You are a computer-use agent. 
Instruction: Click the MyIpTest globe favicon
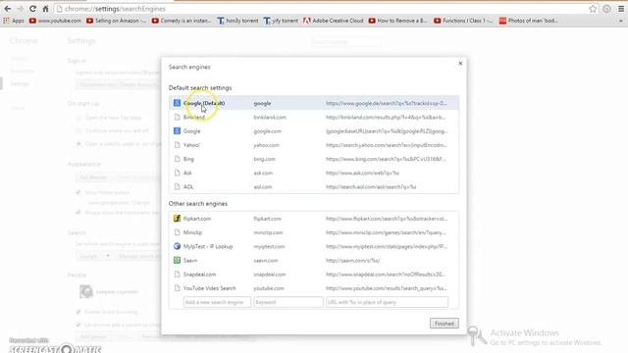(x=177, y=246)
